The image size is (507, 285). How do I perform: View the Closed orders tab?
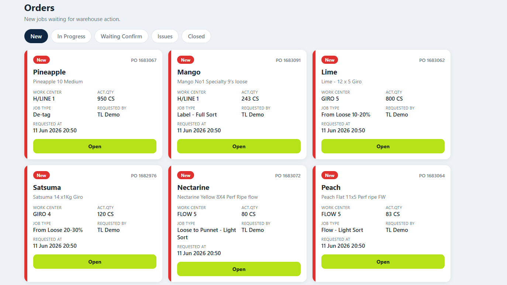point(196,36)
